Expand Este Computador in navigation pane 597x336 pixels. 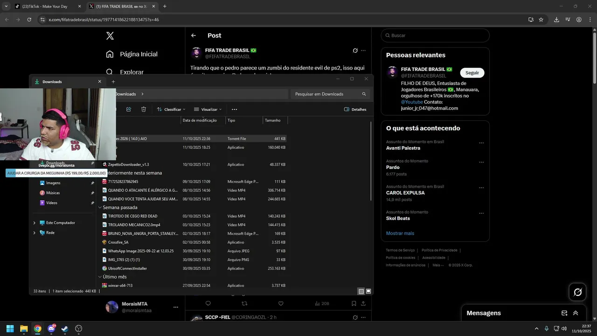pyautogui.click(x=34, y=223)
